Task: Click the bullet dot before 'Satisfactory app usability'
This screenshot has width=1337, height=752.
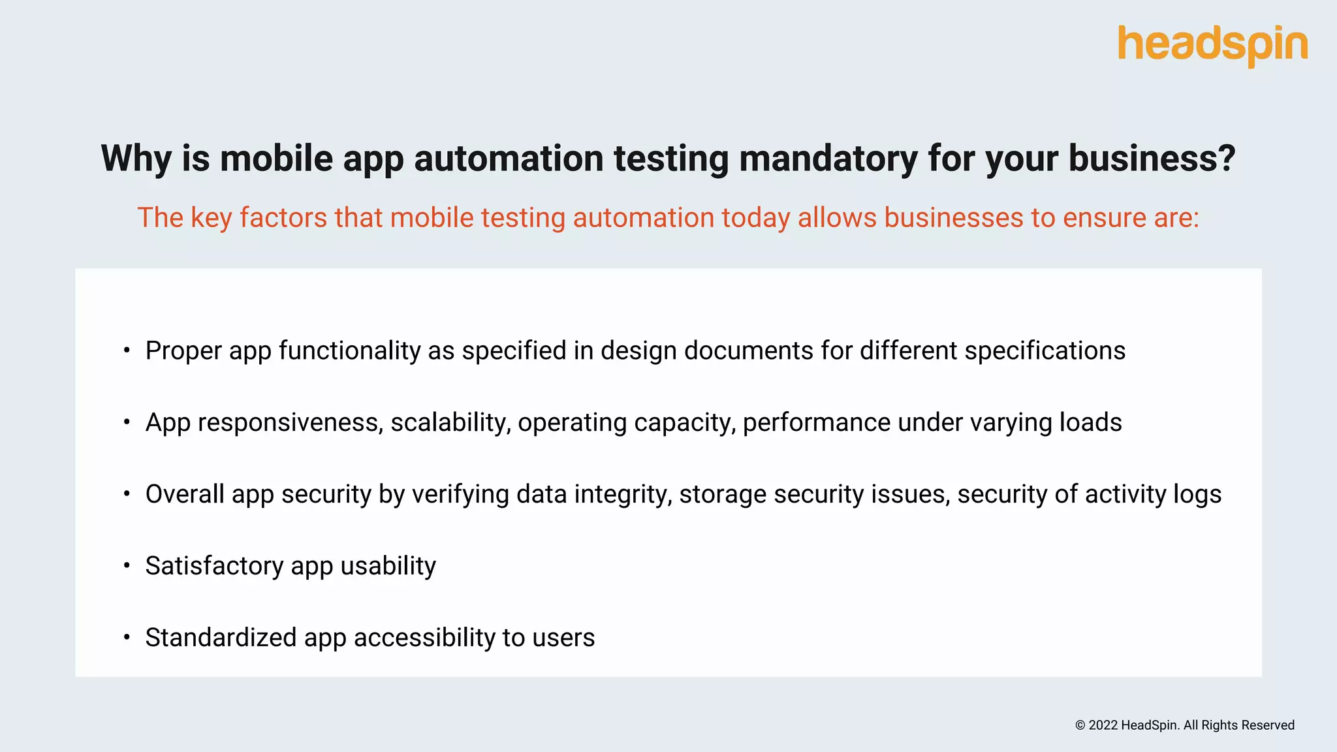Action: (127, 565)
